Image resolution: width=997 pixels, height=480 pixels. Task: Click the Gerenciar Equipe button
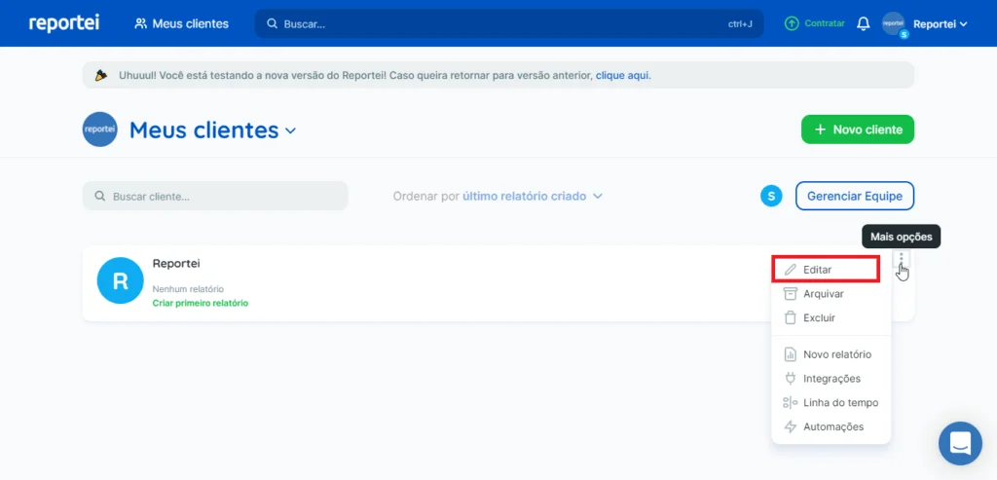click(855, 196)
